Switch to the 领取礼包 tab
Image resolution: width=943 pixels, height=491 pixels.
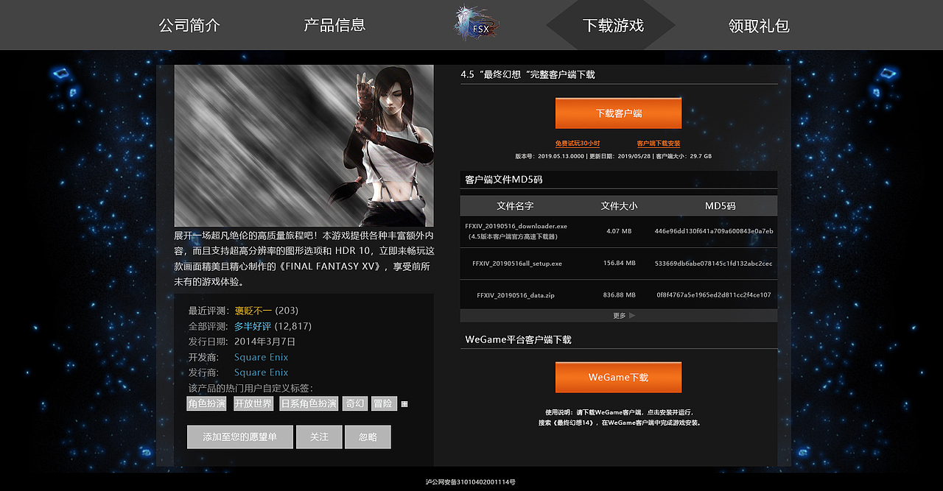pyautogui.click(x=759, y=24)
